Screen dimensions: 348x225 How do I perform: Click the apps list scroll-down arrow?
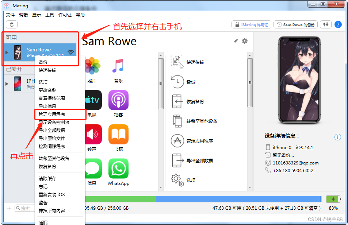(161, 187)
